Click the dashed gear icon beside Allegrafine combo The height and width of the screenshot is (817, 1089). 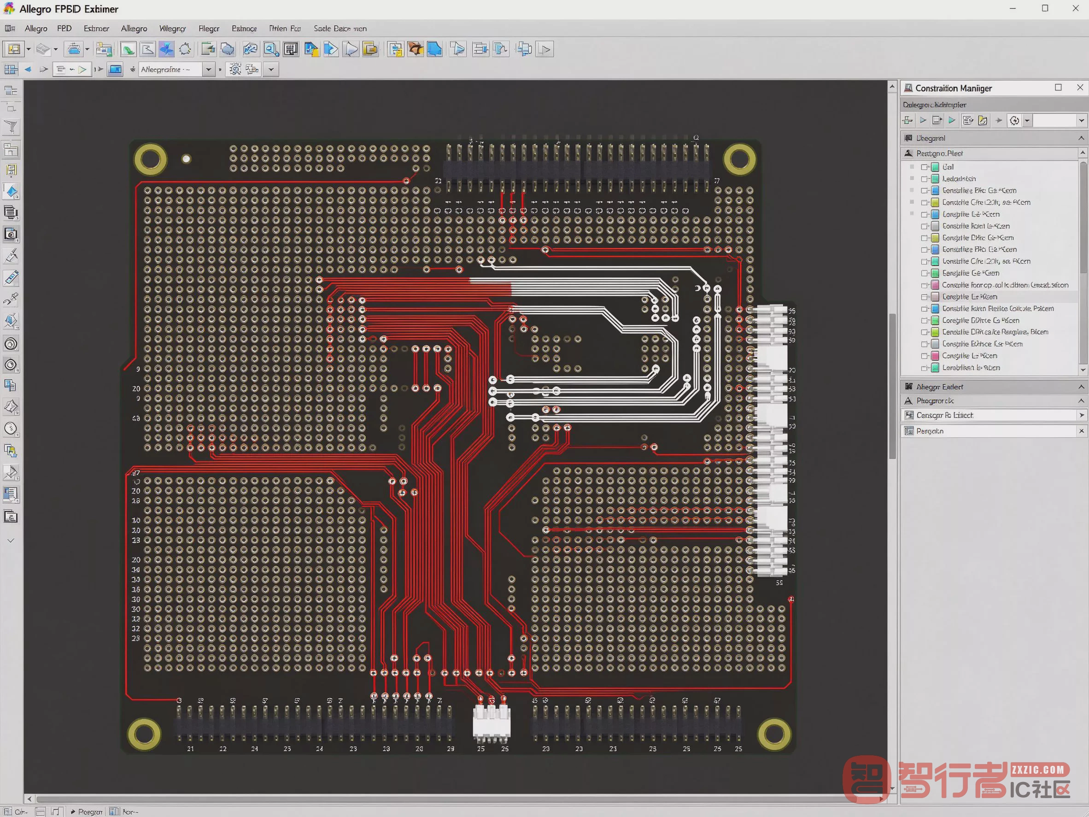235,70
